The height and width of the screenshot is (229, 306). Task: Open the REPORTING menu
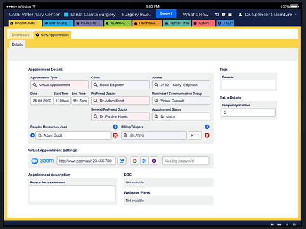click(177, 23)
